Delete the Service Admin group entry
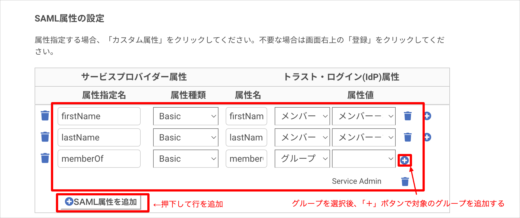 point(405,182)
